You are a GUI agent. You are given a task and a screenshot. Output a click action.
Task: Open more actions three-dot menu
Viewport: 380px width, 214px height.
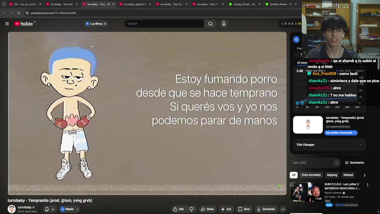click(283, 209)
